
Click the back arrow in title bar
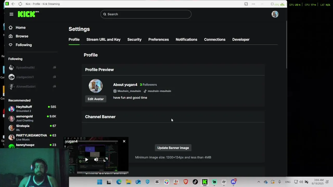coord(13,4)
